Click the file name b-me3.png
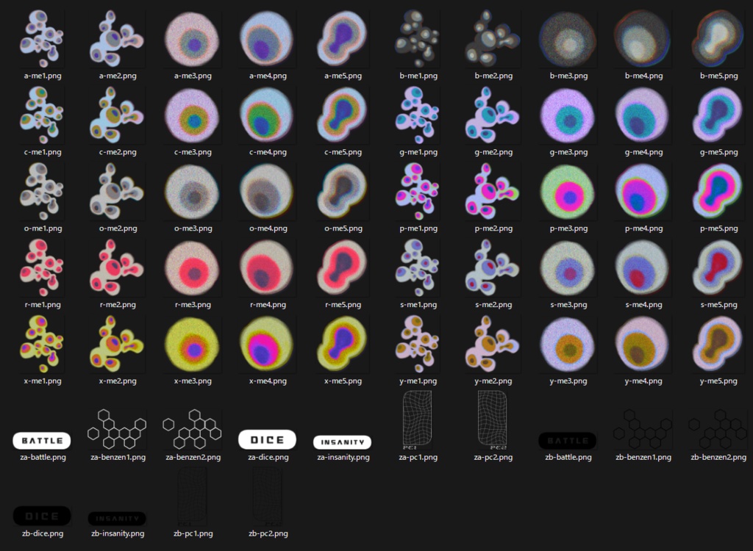This screenshot has height=551, width=753. point(568,76)
